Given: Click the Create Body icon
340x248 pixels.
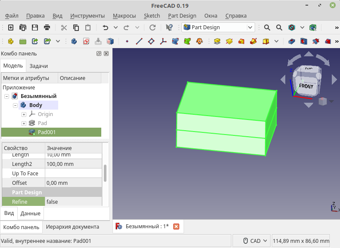Looking at the screenshot, I should (x=74, y=41).
